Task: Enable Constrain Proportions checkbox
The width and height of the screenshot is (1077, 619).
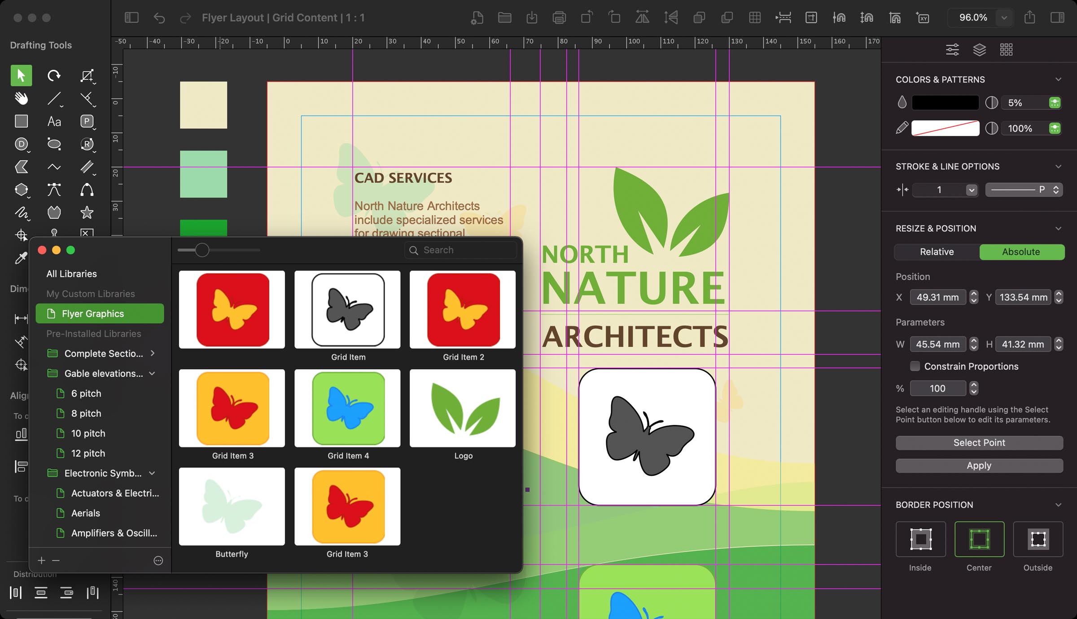Action: click(x=915, y=366)
